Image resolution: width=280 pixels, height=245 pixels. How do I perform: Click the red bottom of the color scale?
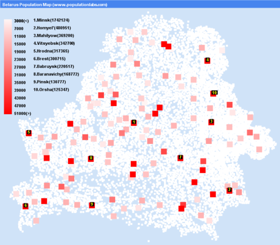[7, 111]
